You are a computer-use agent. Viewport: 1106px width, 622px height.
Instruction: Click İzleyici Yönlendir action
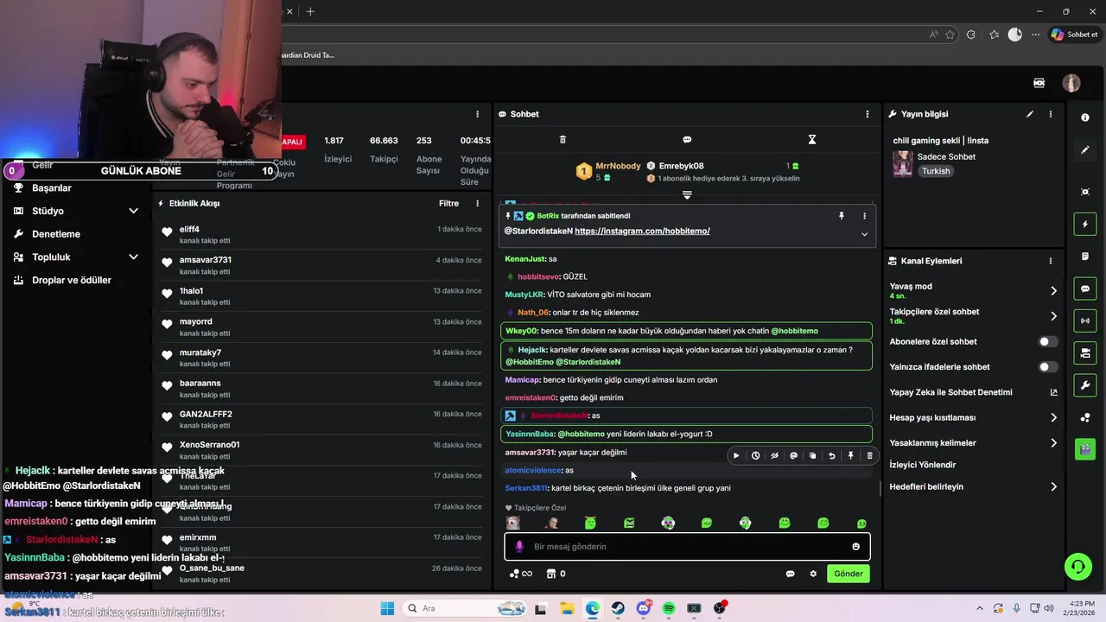click(x=923, y=465)
